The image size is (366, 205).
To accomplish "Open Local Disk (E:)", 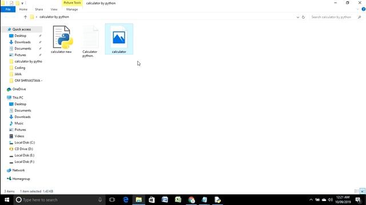I will click(24, 155).
